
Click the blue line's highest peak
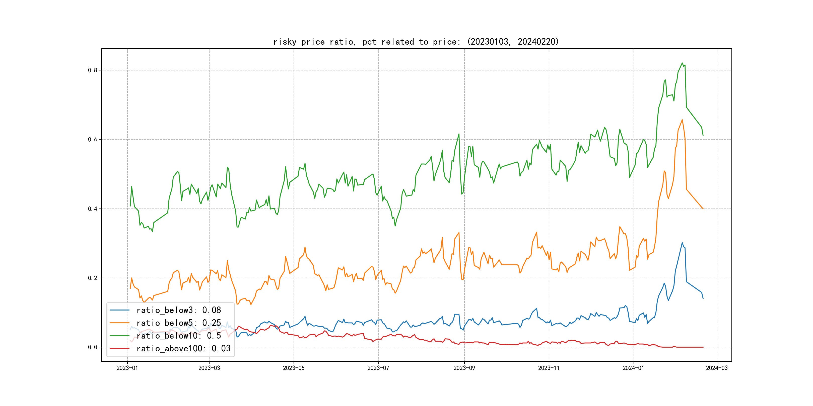coord(682,243)
